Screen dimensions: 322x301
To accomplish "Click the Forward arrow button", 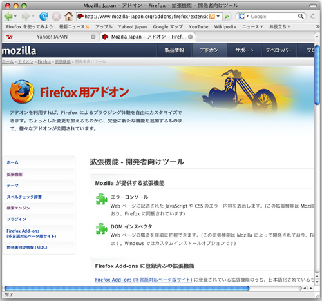I will (26, 16).
